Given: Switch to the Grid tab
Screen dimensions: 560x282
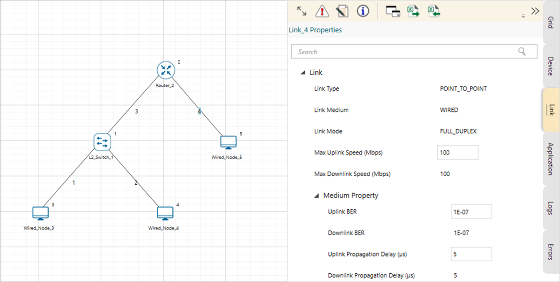Looking at the screenshot, I should (551, 22).
